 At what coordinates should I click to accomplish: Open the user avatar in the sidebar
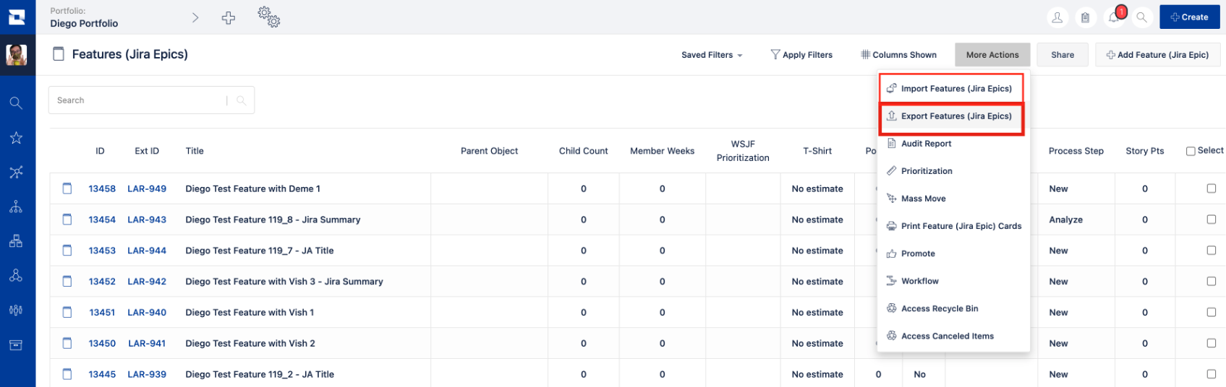pos(17,55)
